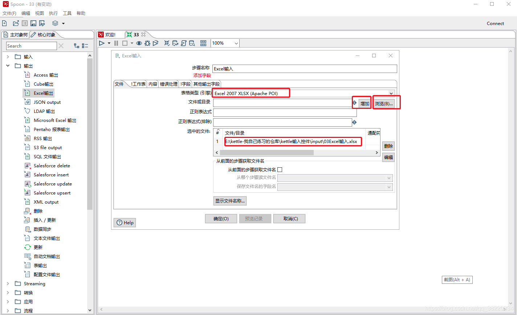Switch to the 错误处理 tab
517x315 pixels.
coord(169,84)
